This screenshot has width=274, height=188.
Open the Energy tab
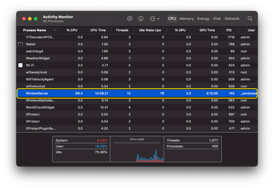point(203,19)
